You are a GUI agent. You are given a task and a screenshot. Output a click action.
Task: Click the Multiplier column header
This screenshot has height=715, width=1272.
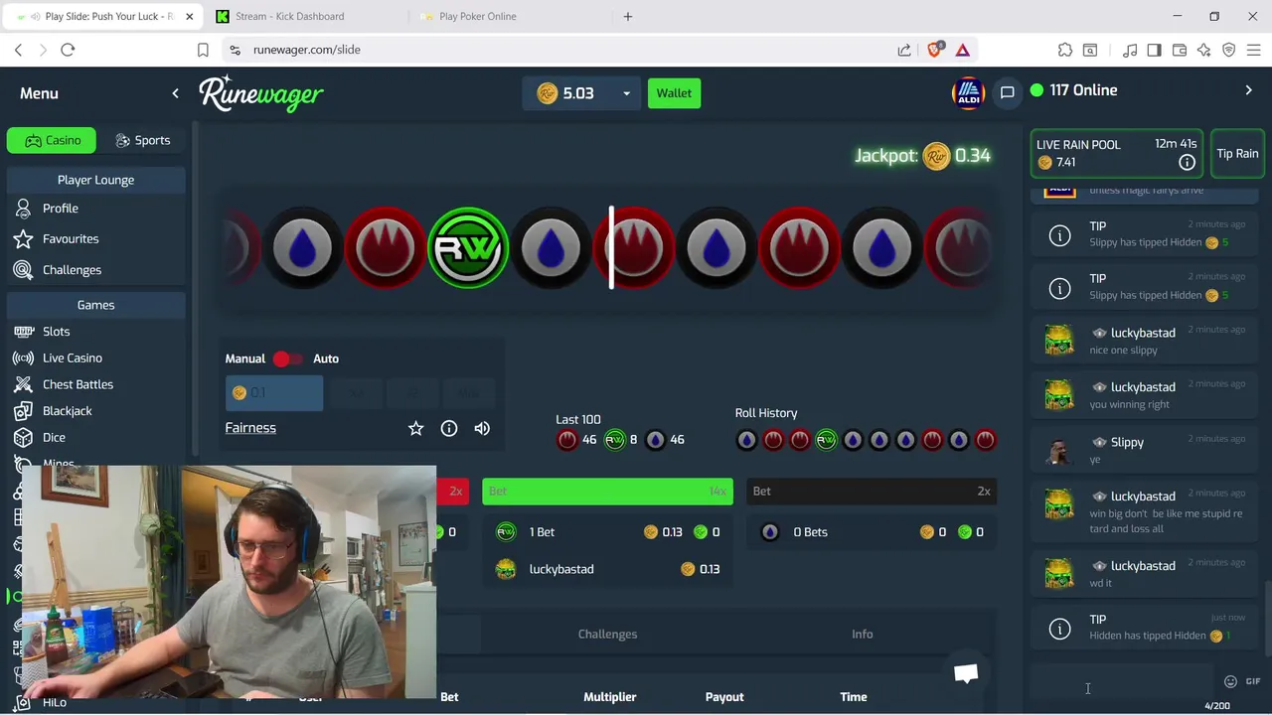[x=609, y=697]
